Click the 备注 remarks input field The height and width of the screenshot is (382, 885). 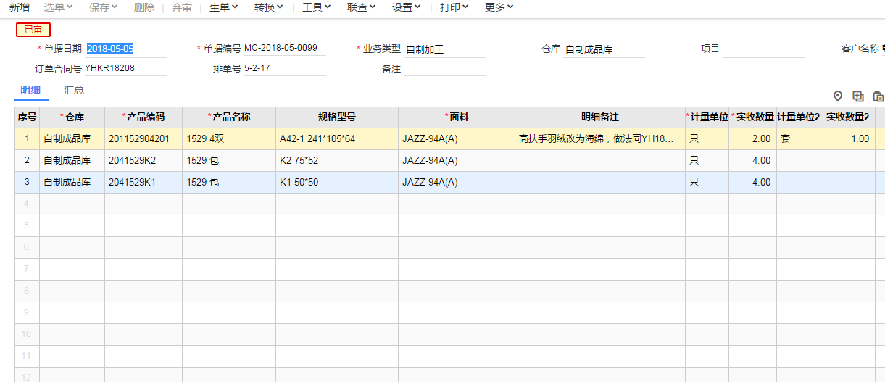pyautogui.click(x=444, y=70)
